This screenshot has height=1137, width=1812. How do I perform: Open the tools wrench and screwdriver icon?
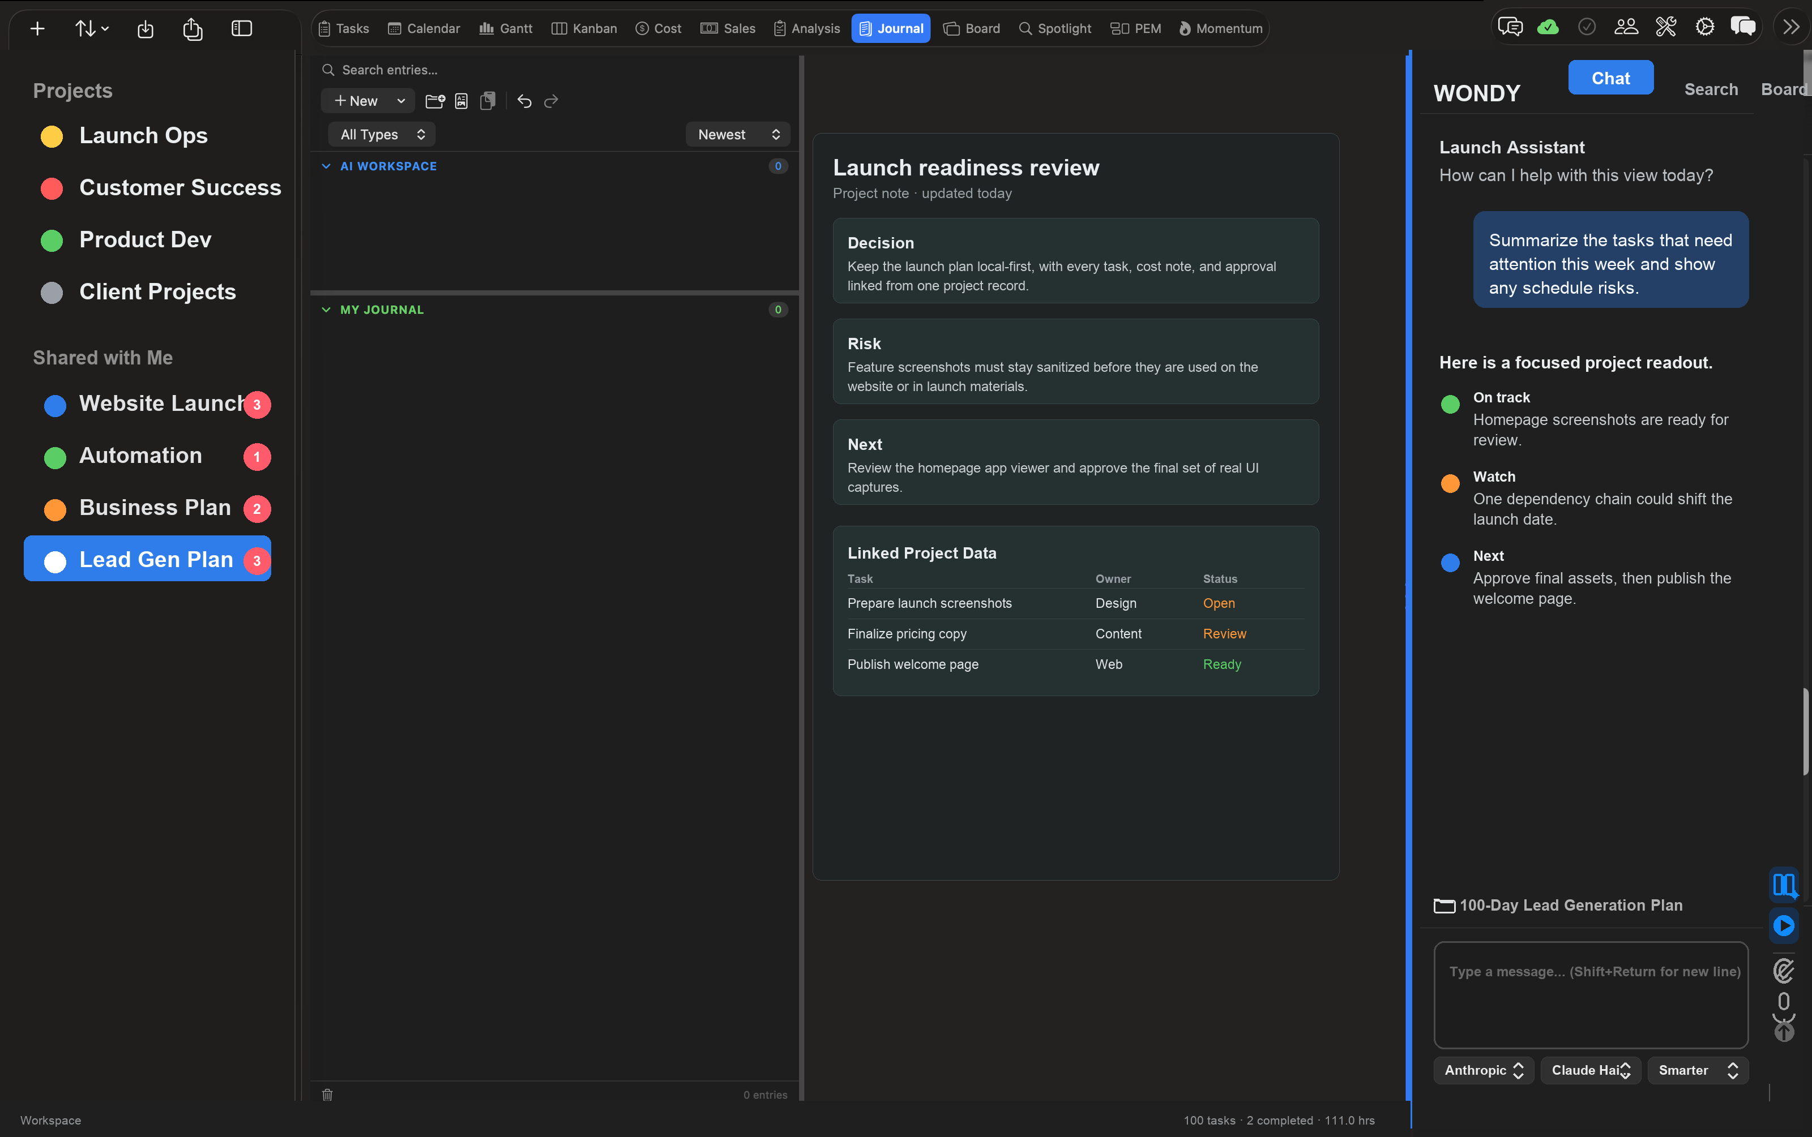[x=1665, y=27]
